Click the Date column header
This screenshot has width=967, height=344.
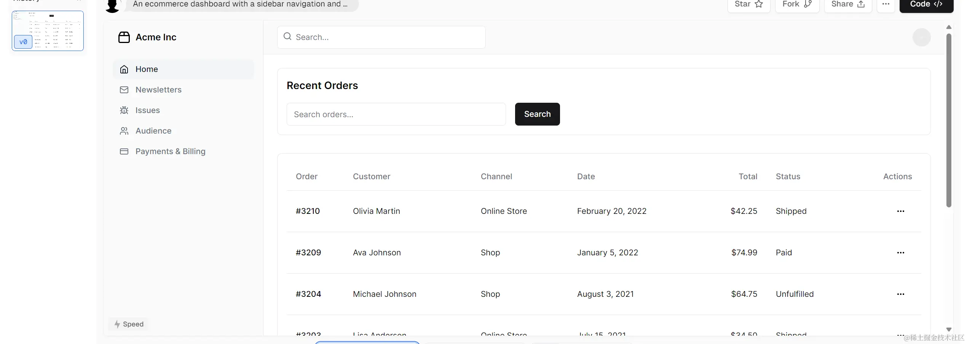click(586, 177)
